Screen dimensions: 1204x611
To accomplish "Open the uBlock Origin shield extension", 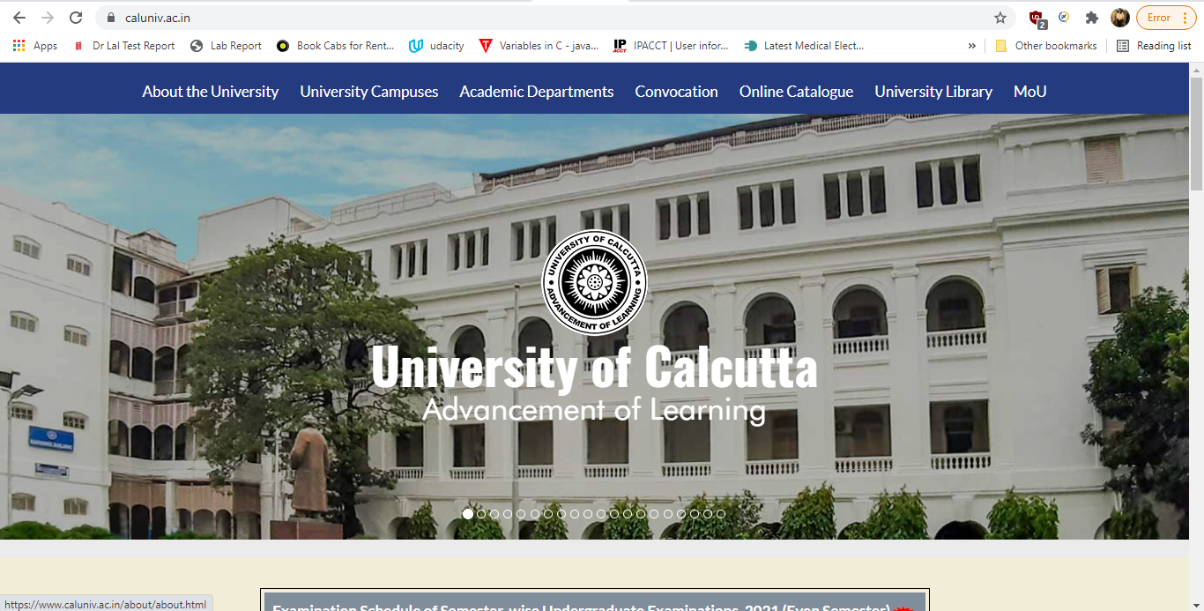I will (x=1037, y=18).
